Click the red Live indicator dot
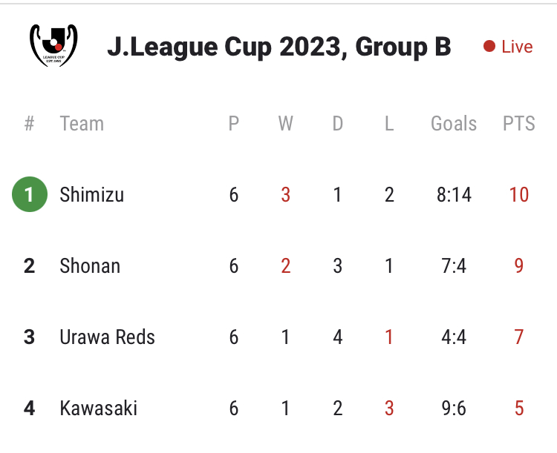 click(x=489, y=46)
